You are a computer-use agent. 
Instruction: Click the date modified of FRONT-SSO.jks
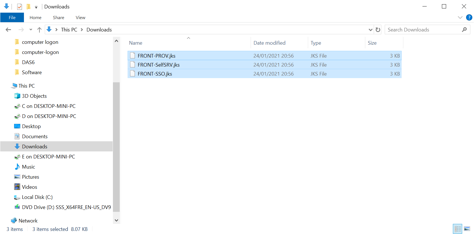coord(273,74)
